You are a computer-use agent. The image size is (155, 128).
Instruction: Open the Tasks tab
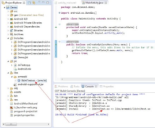point(75,86)
